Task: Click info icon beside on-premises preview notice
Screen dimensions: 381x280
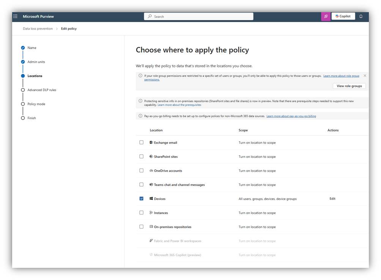Action: 140,101
